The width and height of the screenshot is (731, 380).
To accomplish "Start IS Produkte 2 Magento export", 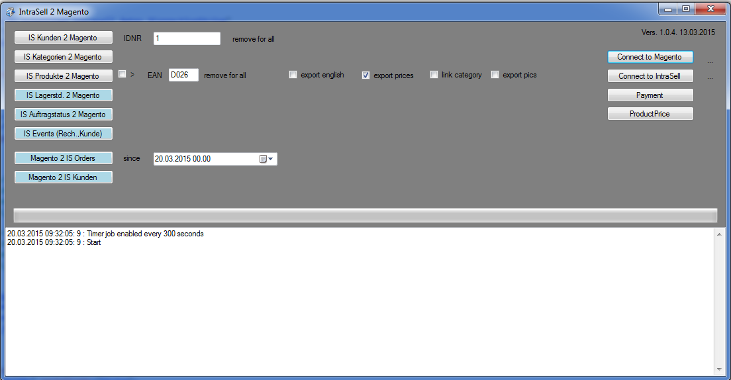I will (x=64, y=76).
